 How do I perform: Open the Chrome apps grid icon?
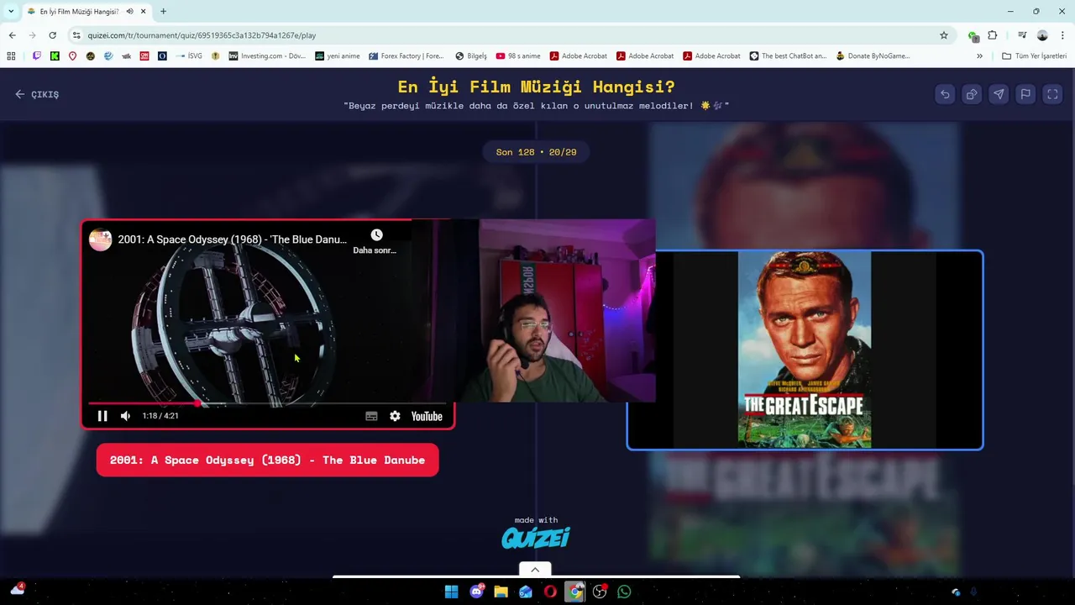(x=11, y=56)
